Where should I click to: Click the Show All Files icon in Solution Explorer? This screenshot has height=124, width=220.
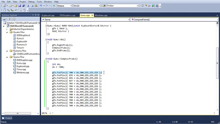9,19
